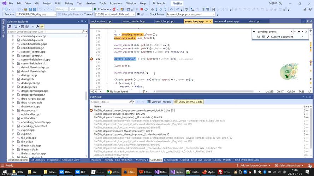Expand the dialogex.cpp tree node
The width and height of the screenshot is (314, 176).
[x=13, y=75]
